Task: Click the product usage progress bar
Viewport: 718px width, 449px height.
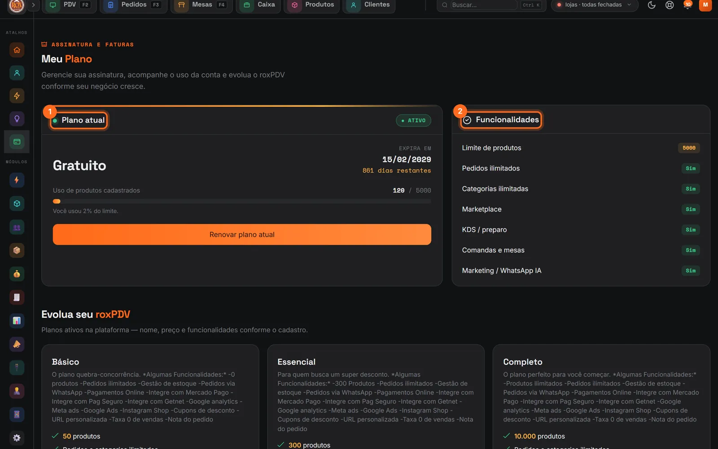Action: coord(242,202)
